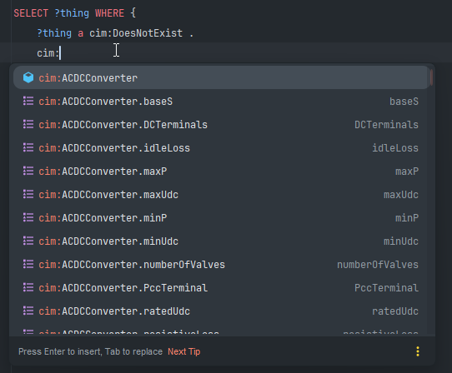Click the cube icon beside cim:ACDCConverter
452x373 pixels.
point(28,77)
